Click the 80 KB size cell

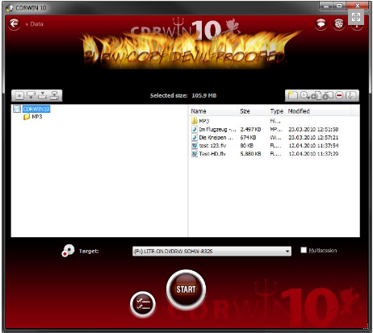[247, 145]
